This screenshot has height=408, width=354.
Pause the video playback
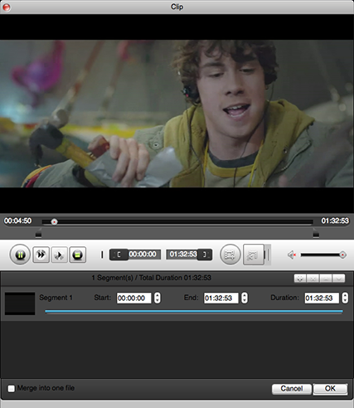coord(20,255)
